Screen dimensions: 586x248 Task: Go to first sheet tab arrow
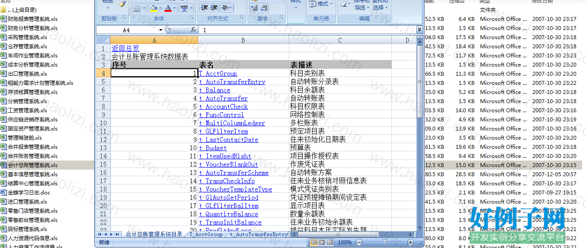coord(99,234)
